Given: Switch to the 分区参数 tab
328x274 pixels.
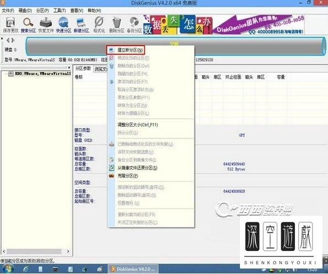Looking at the screenshot, I should pyautogui.click(x=83, y=69).
